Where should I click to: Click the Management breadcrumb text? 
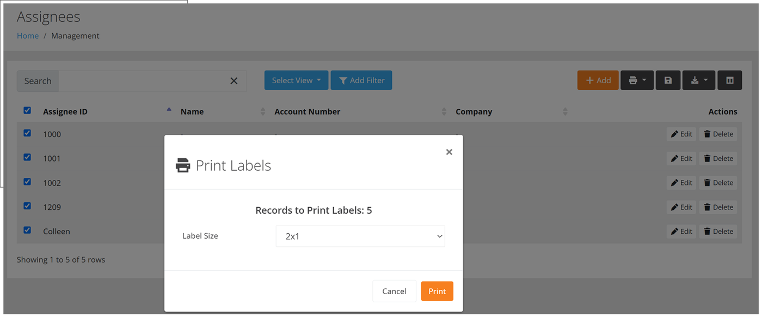click(75, 36)
